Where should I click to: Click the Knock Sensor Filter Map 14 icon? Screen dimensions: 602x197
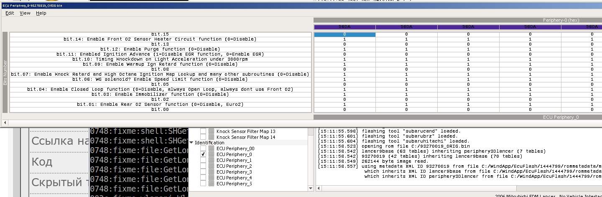[x=211, y=137]
